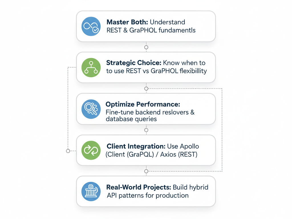Click the green looping arrows icon
The image size is (292, 219).
91,150
